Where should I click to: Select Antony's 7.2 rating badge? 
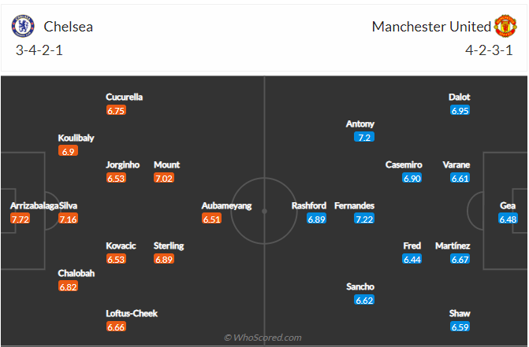click(363, 137)
